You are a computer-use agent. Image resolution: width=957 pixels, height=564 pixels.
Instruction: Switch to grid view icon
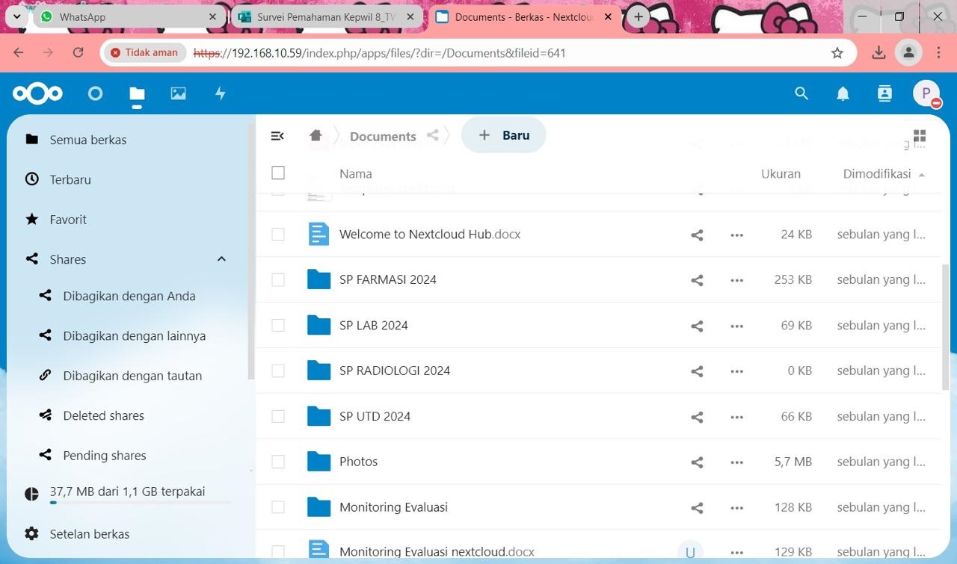click(x=920, y=136)
